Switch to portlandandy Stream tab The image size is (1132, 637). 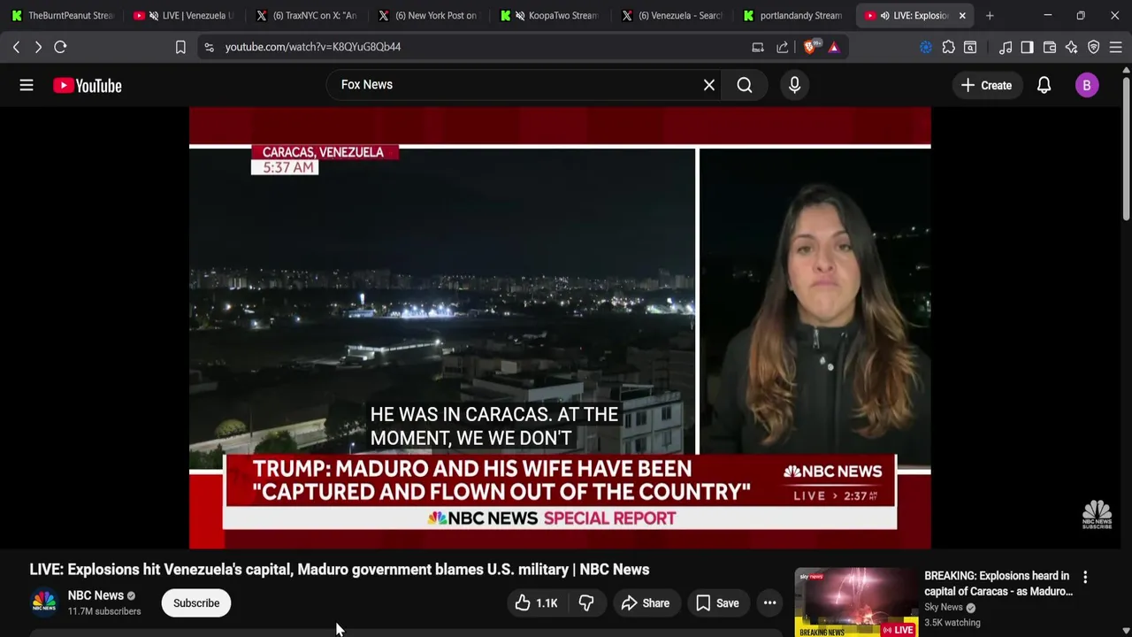795,15
